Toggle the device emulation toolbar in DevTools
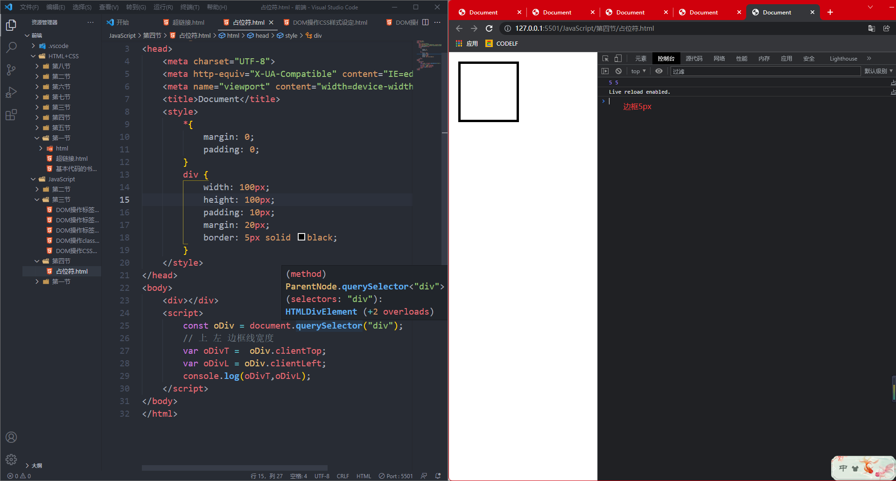The image size is (896, 481). coord(618,58)
